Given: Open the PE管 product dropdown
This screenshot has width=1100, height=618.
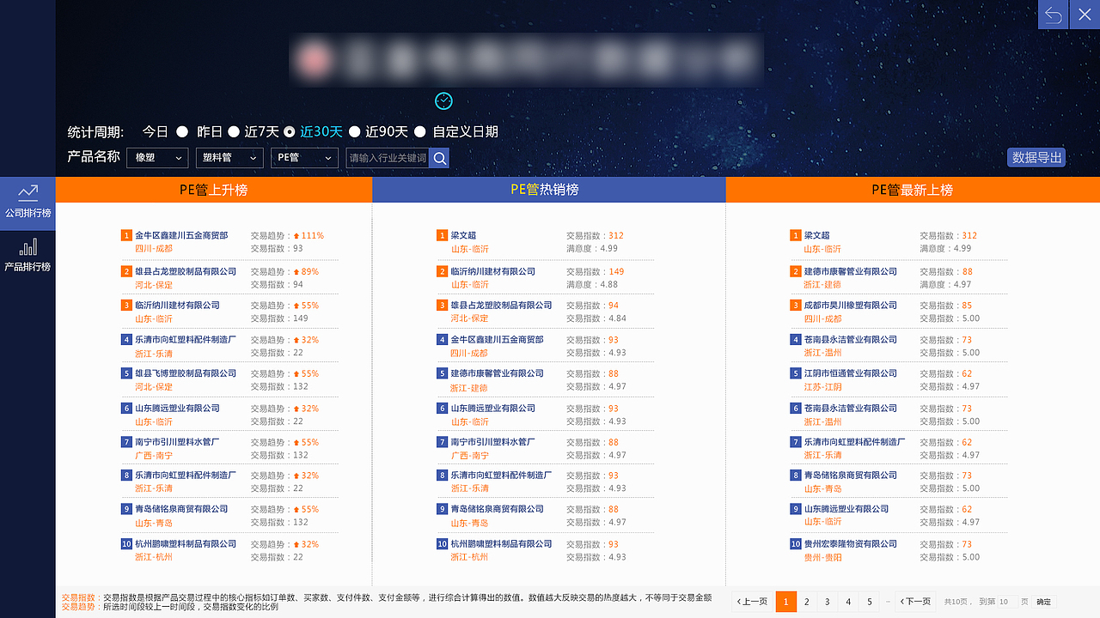Looking at the screenshot, I should coord(305,158).
